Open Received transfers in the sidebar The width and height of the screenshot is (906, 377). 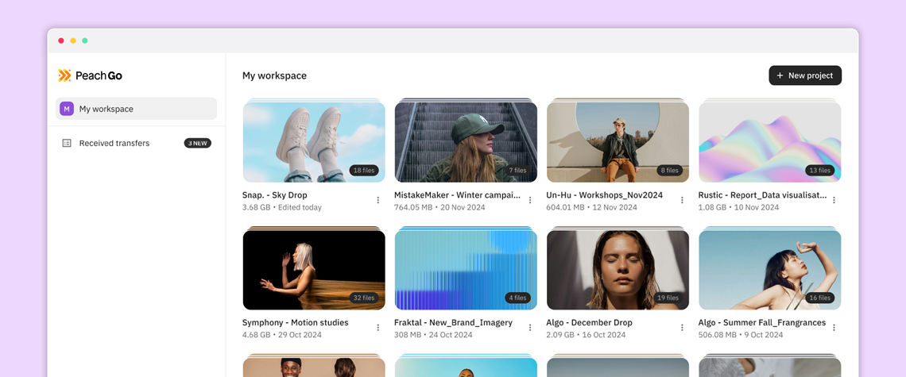137,143
